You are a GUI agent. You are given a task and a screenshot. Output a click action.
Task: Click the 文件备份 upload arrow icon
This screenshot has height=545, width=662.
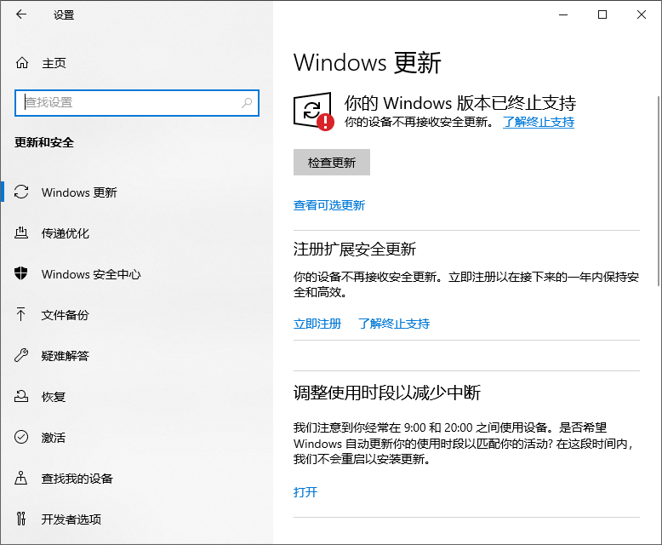21,314
